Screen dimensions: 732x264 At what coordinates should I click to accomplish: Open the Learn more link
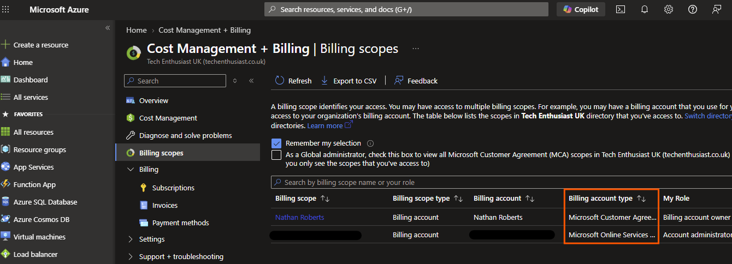tap(330, 125)
